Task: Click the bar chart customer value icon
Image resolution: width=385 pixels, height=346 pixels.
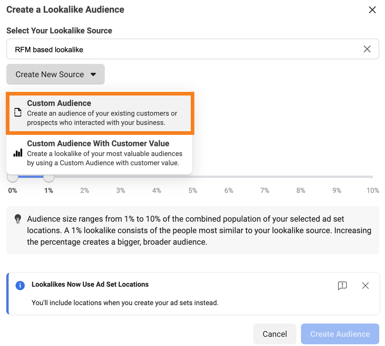Action: pos(18,153)
